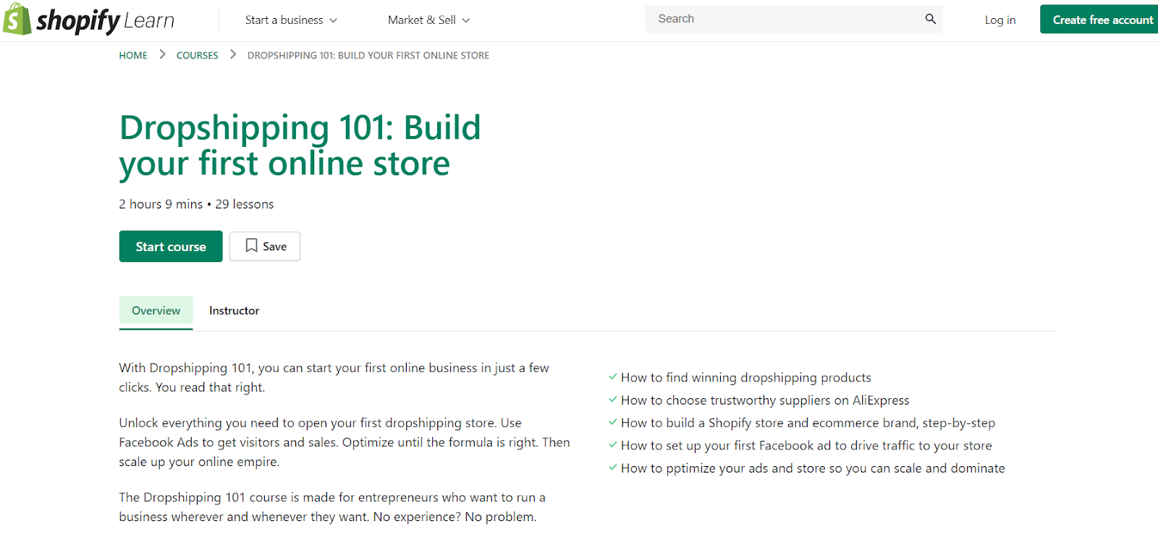Viewport: 1158px width, 558px height.
Task: Click 'How to build a Shopify store' item
Action: coord(808,423)
